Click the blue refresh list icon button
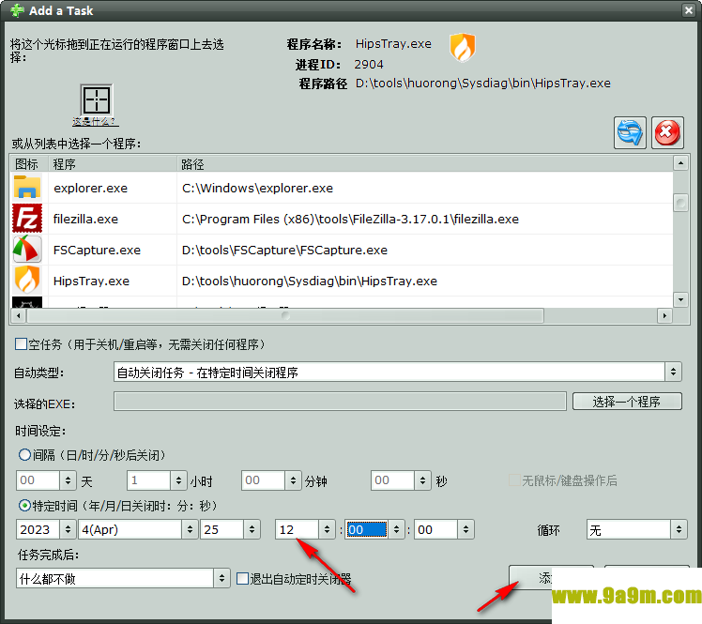 (x=630, y=132)
